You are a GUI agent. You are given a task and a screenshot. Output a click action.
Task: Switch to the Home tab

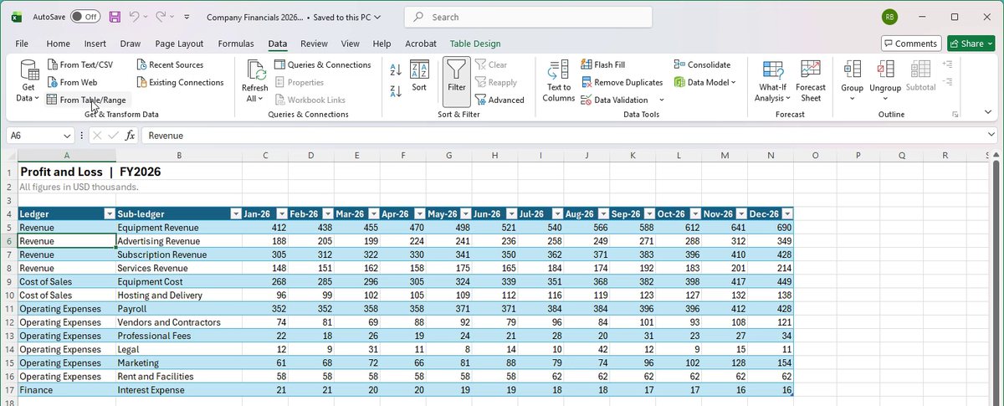59,44
